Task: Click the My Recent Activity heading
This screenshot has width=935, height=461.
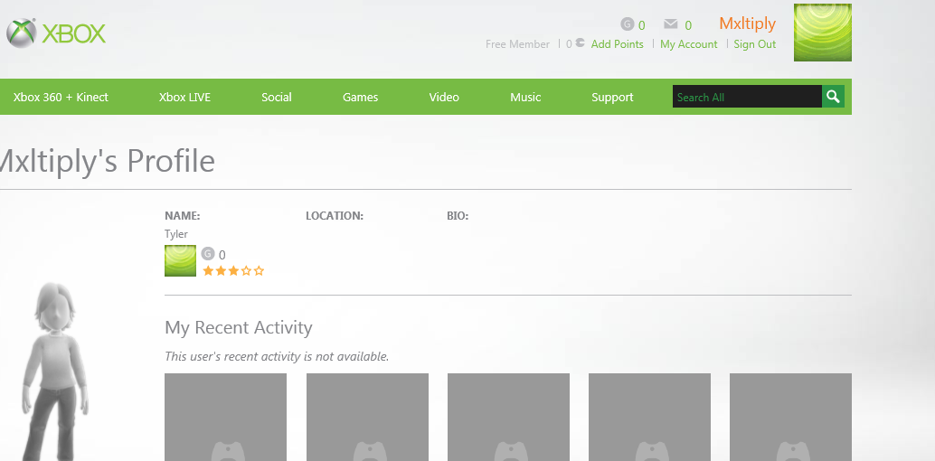Action: tap(239, 327)
